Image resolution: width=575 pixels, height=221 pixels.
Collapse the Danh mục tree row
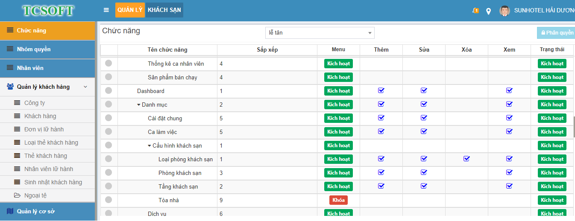tap(139, 105)
